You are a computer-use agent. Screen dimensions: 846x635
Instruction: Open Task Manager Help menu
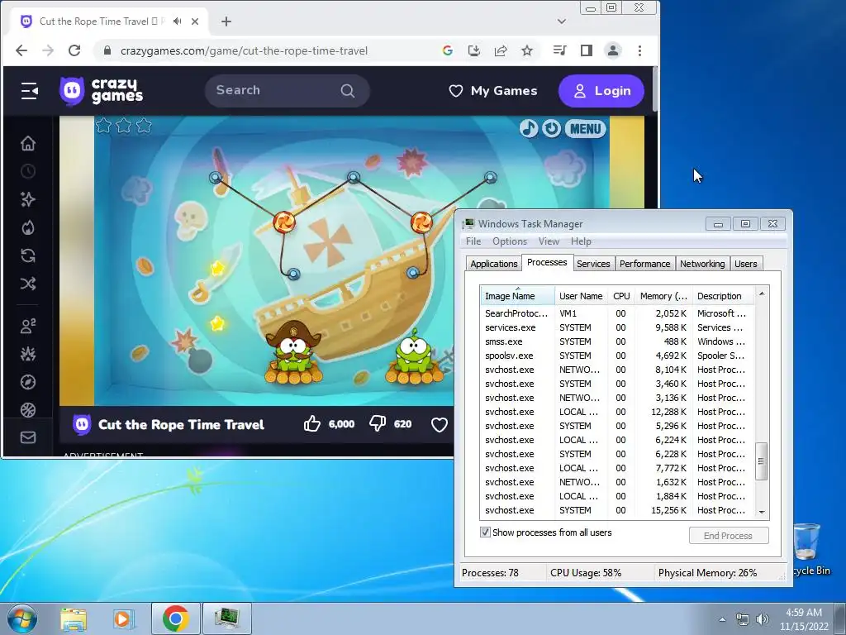pyautogui.click(x=581, y=241)
